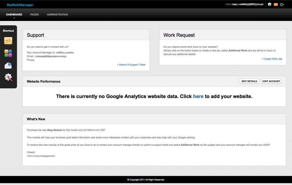Open the envelope with question mark shortcut
This screenshot has height=185, width=292.
pyautogui.click(x=8, y=65)
